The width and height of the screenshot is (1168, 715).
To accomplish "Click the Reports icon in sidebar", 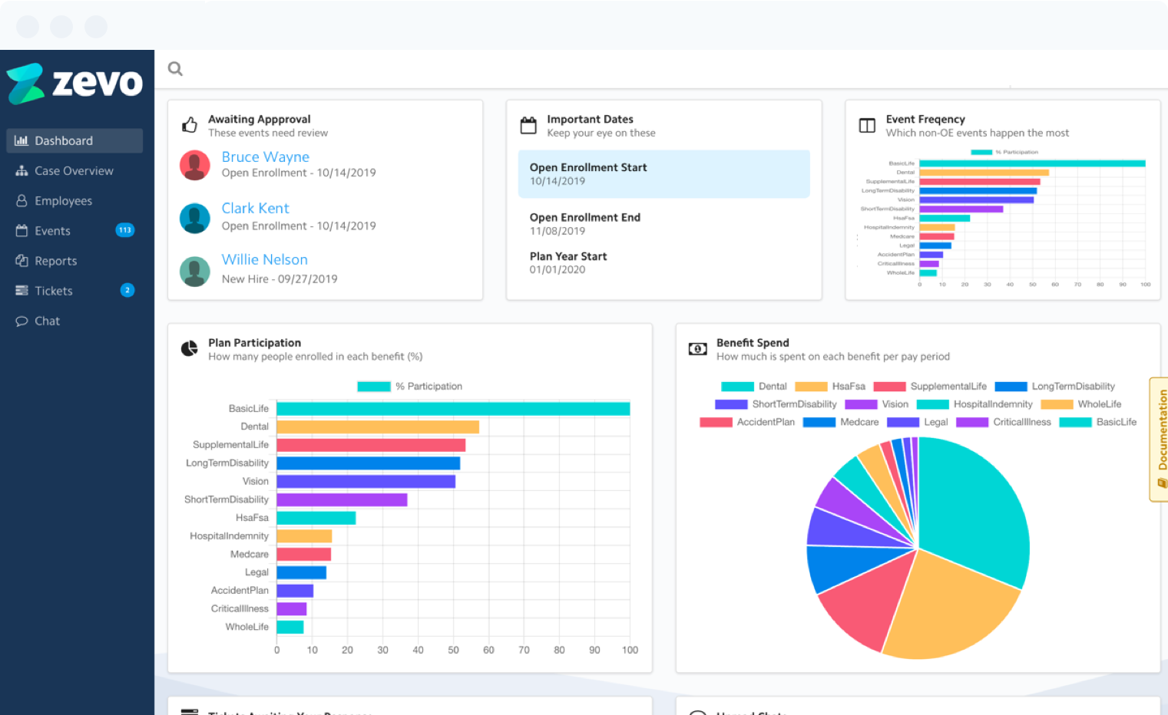I will coord(22,260).
